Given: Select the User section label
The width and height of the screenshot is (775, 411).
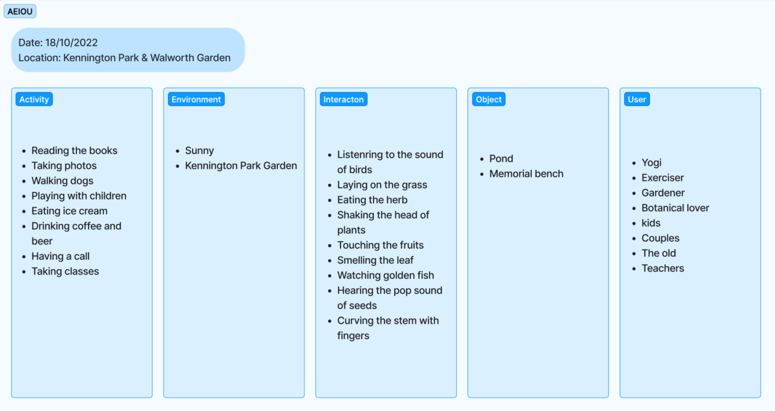Looking at the screenshot, I should 637,100.
